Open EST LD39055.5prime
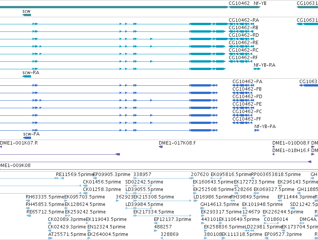The width and height of the screenshot is (318, 240). (x=144, y=189)
